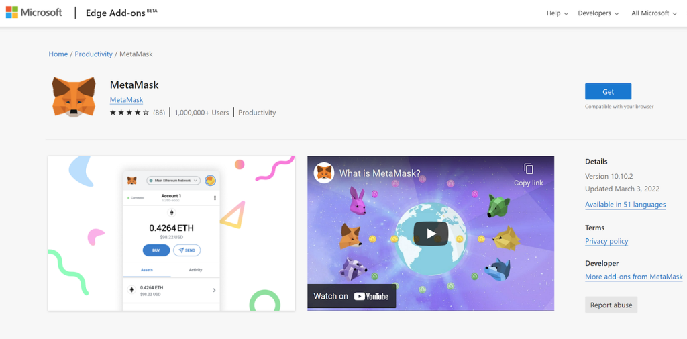Click the account avatar in wallet screenshot
The image size is (687, 339).
click(210, 181)
